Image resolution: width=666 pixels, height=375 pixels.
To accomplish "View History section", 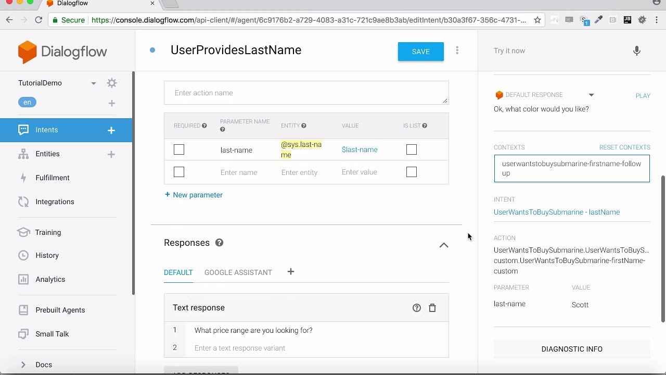I will pos(47,255).
